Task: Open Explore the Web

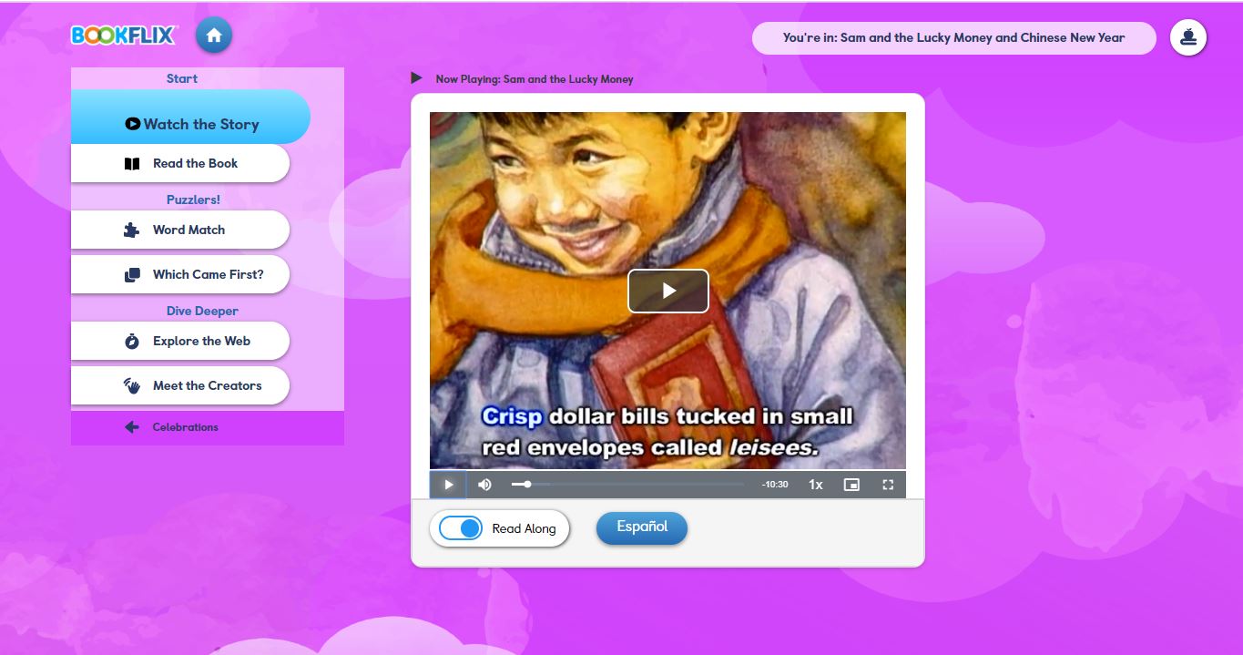Action: click(180, 341)
